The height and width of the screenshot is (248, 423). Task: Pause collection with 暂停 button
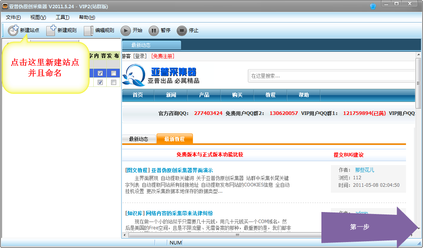160,30
